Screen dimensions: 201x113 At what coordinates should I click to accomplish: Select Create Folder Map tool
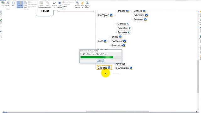[20, 5]
